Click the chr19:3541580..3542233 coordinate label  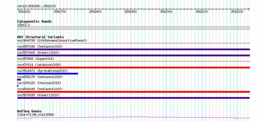click(37, 6)
